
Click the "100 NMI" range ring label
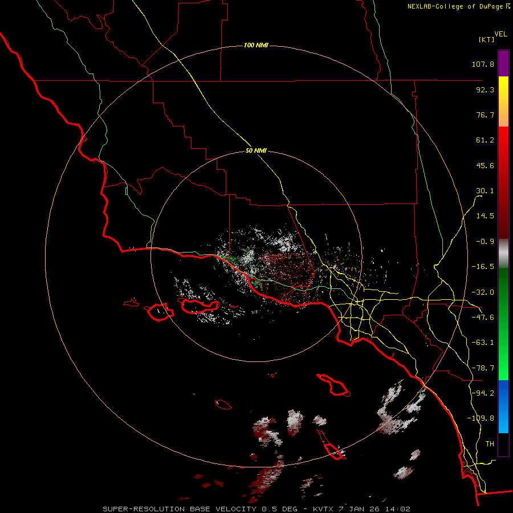(256, 45)
